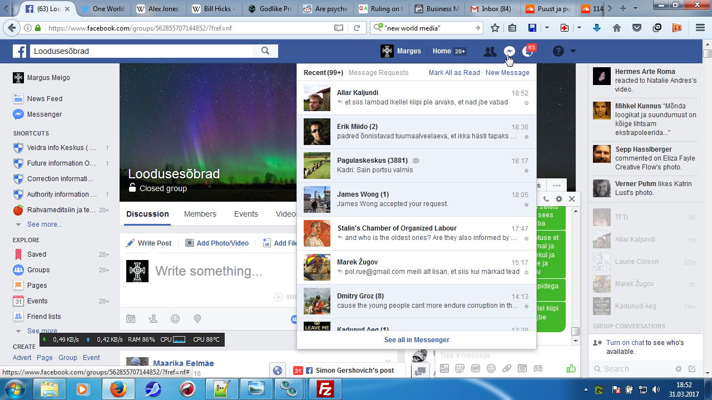Toggle read status for Allar Kaljundi message
Screen dimensions: 712x400
coord(526,103)
